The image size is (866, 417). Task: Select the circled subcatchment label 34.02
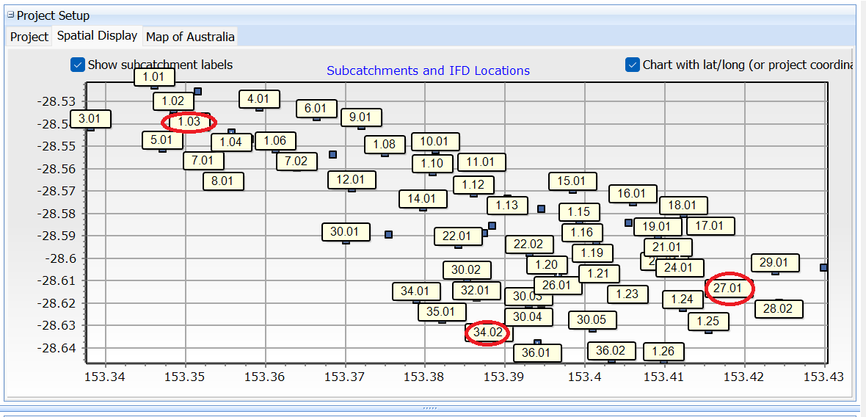[x=488, y=333]
